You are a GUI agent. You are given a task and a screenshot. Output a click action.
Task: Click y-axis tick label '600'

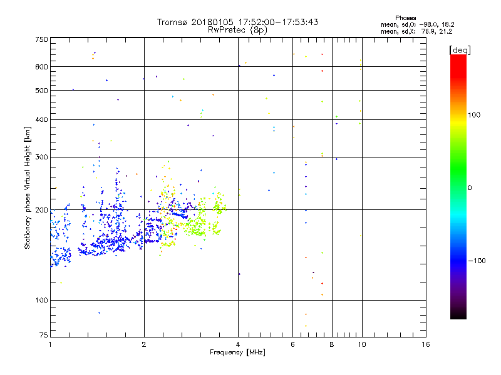(41, 67)
